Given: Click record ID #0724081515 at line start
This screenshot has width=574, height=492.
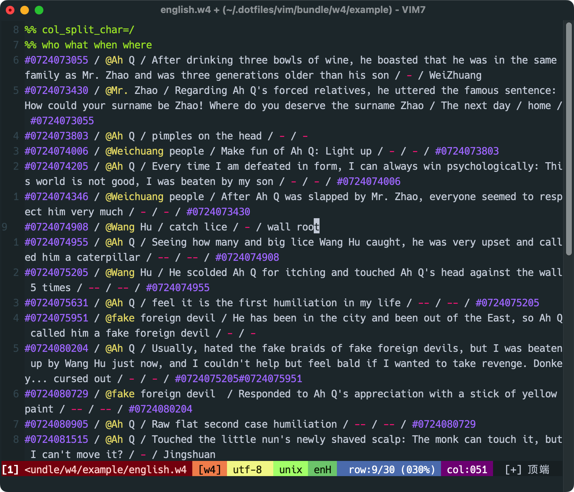Looking at the screenshot, I should click(56, 439).
